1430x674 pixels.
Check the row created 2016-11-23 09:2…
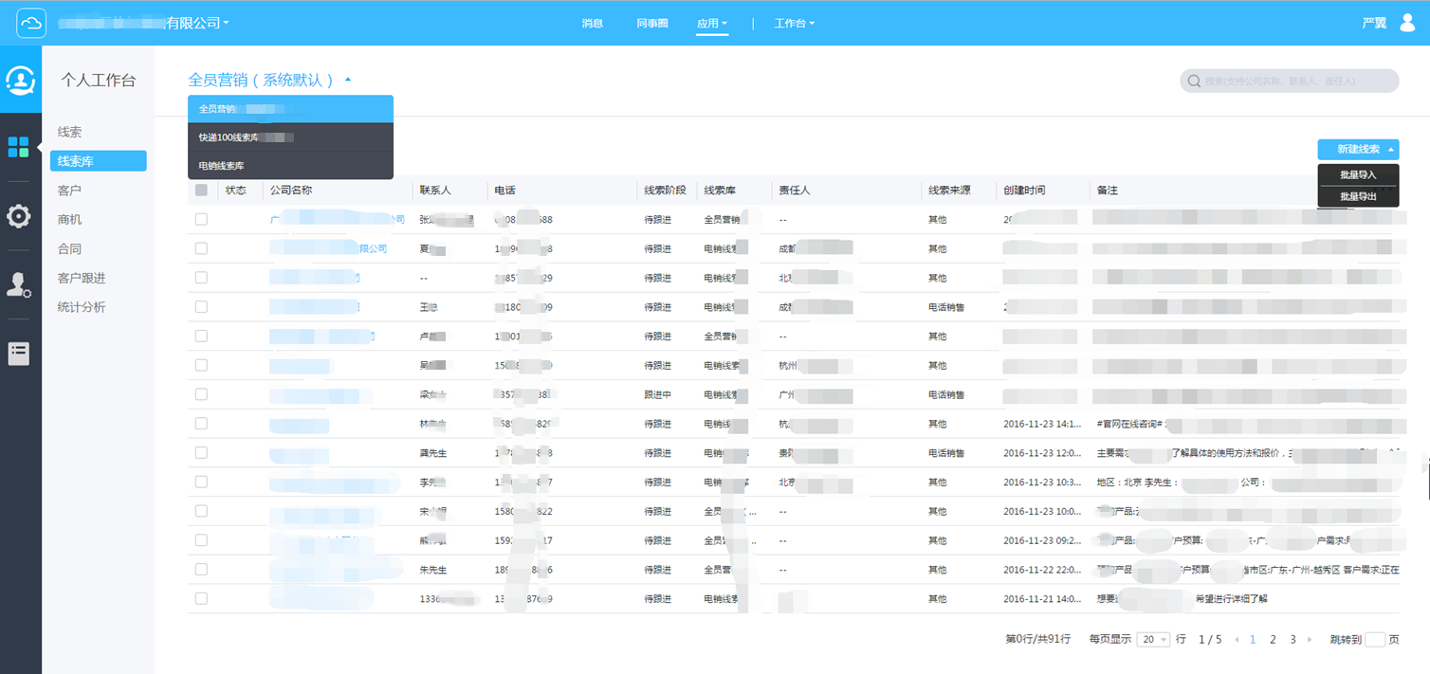click(x=201, y=540)
